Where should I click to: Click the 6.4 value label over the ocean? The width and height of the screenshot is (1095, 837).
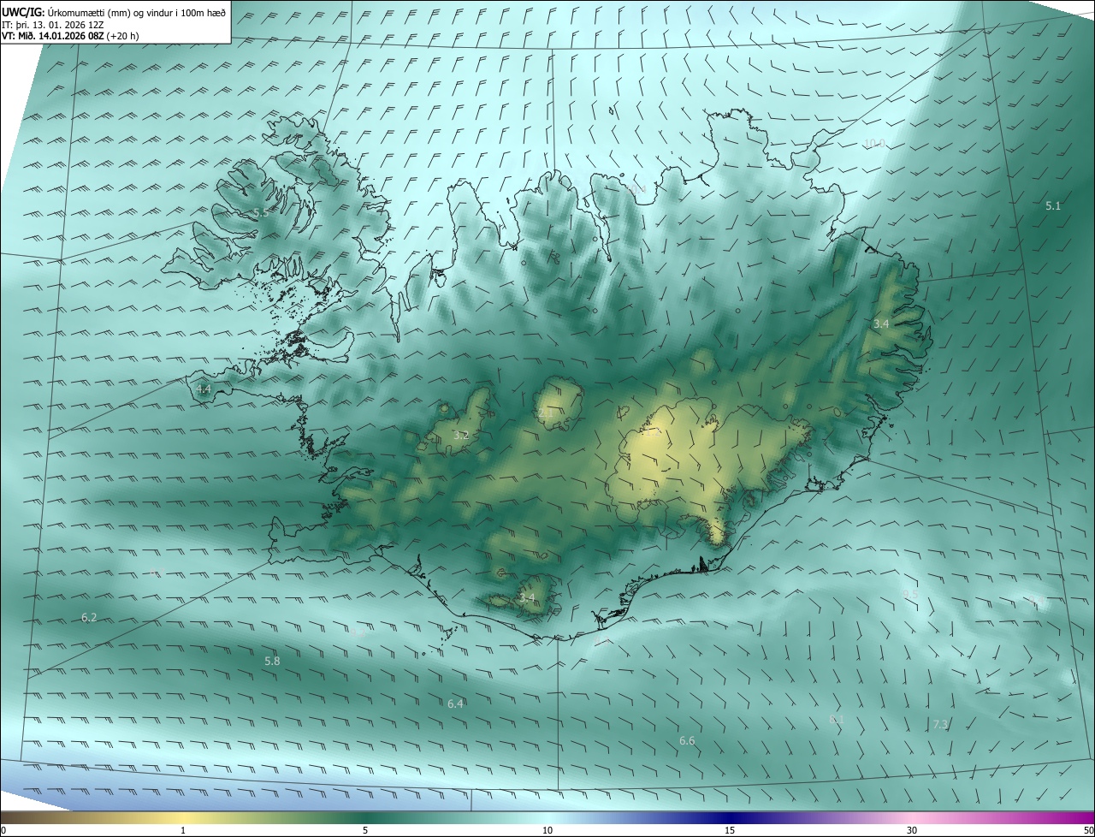[x=455, y=703]
